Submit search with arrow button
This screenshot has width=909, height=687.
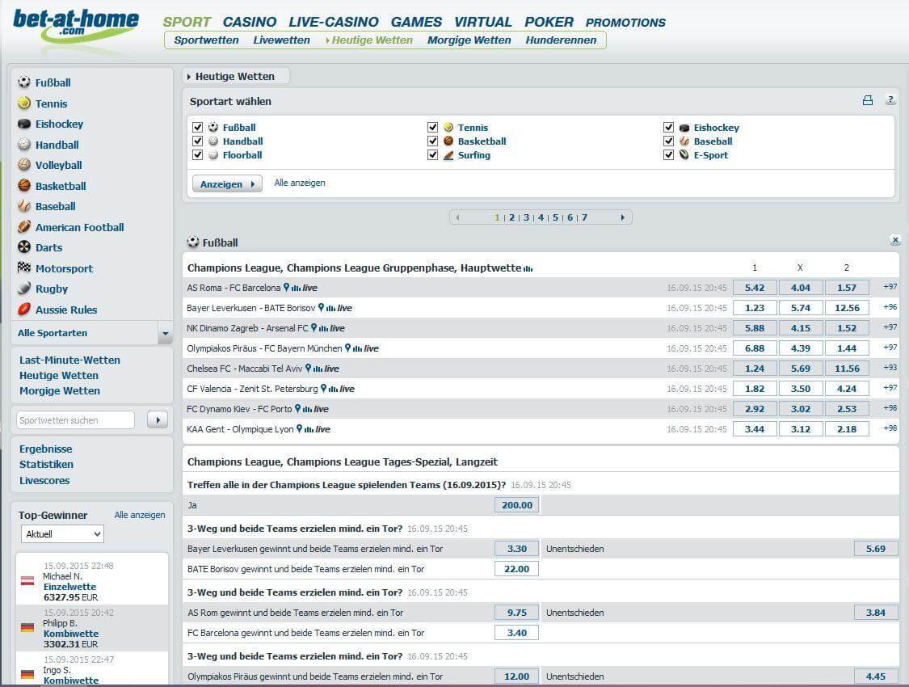[x=158, y=419]
